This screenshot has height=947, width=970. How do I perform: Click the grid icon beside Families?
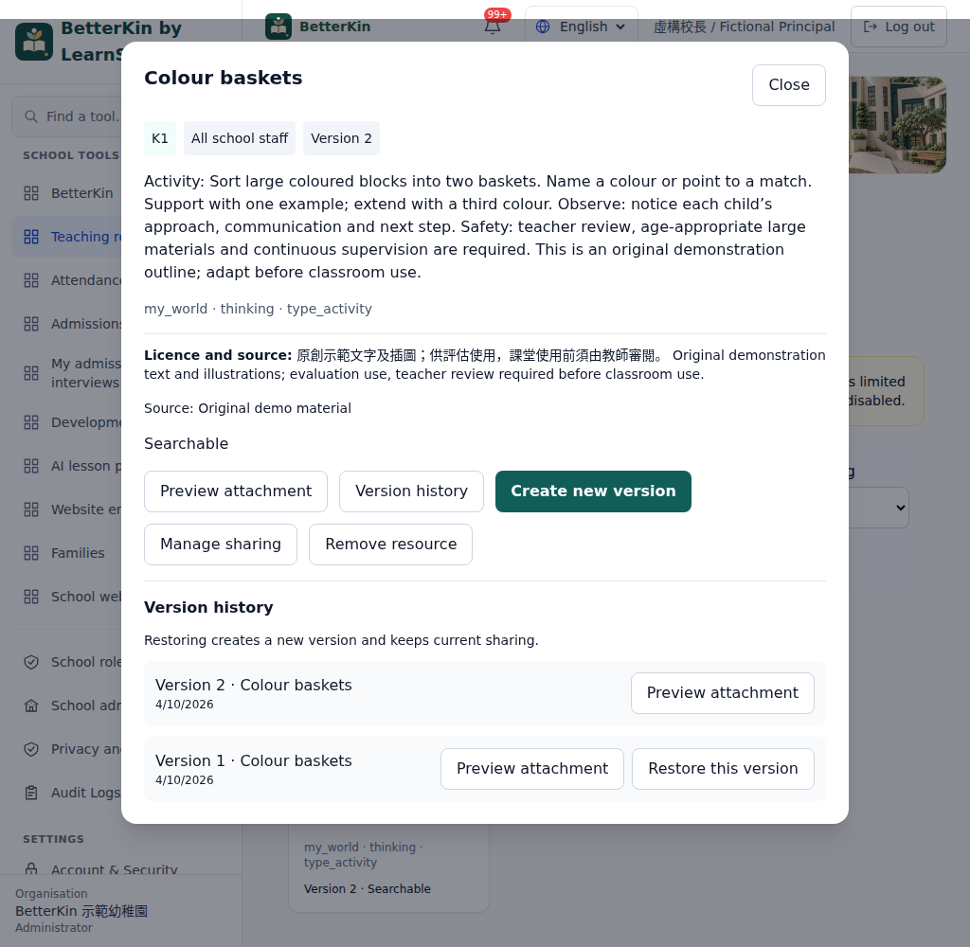[x=31, y=553]
